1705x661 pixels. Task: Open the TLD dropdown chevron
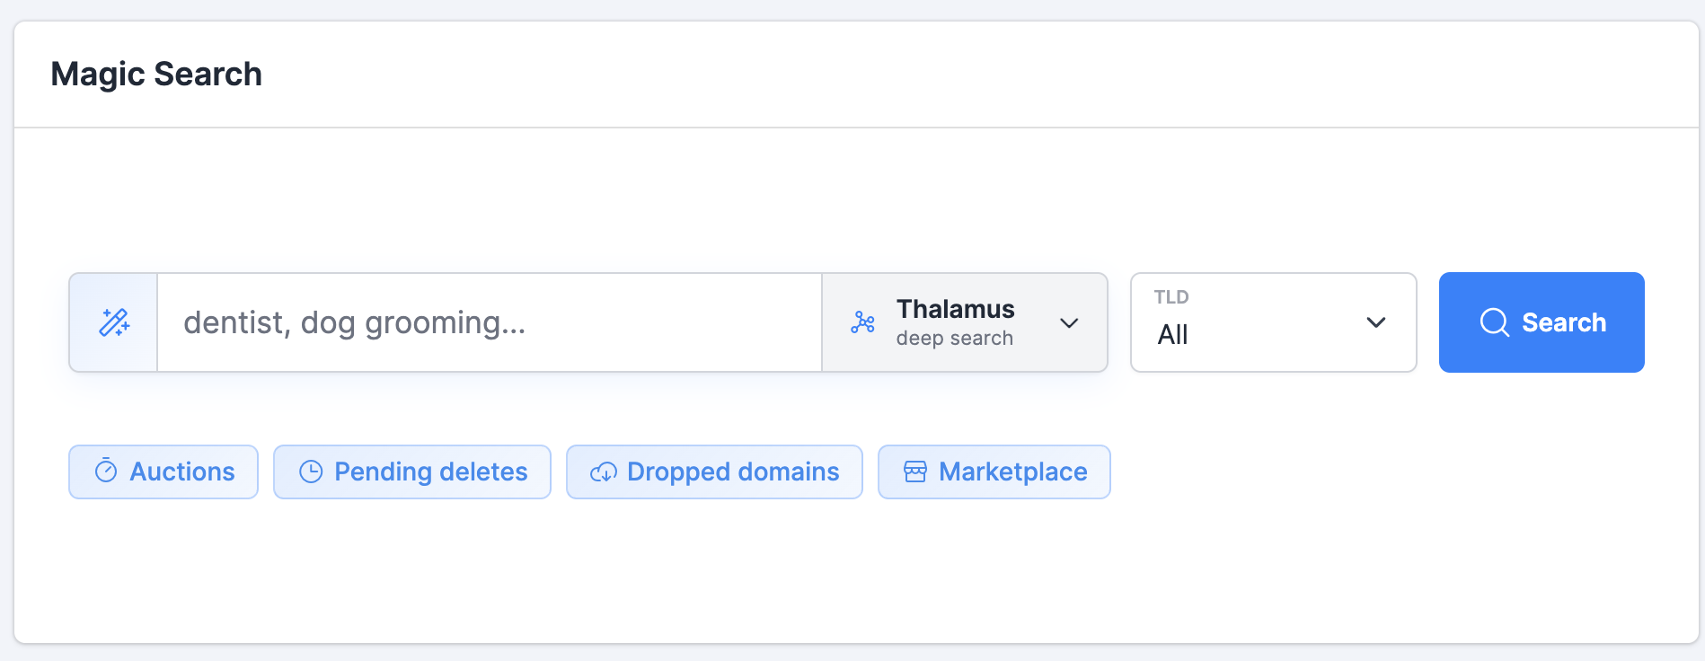pos(1376,322)
